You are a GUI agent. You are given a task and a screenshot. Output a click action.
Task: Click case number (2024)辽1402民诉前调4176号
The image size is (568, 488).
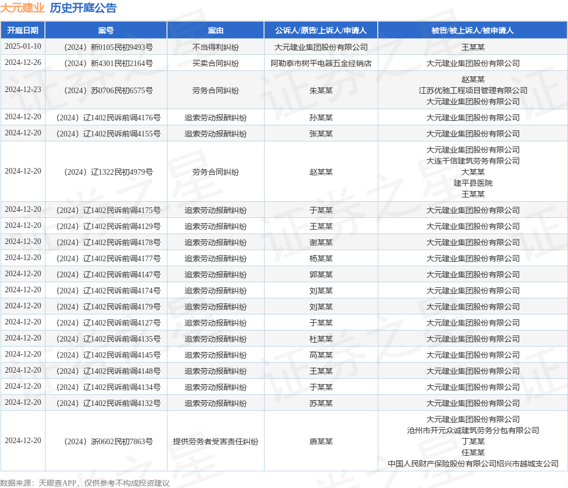[x=108, y=118]
